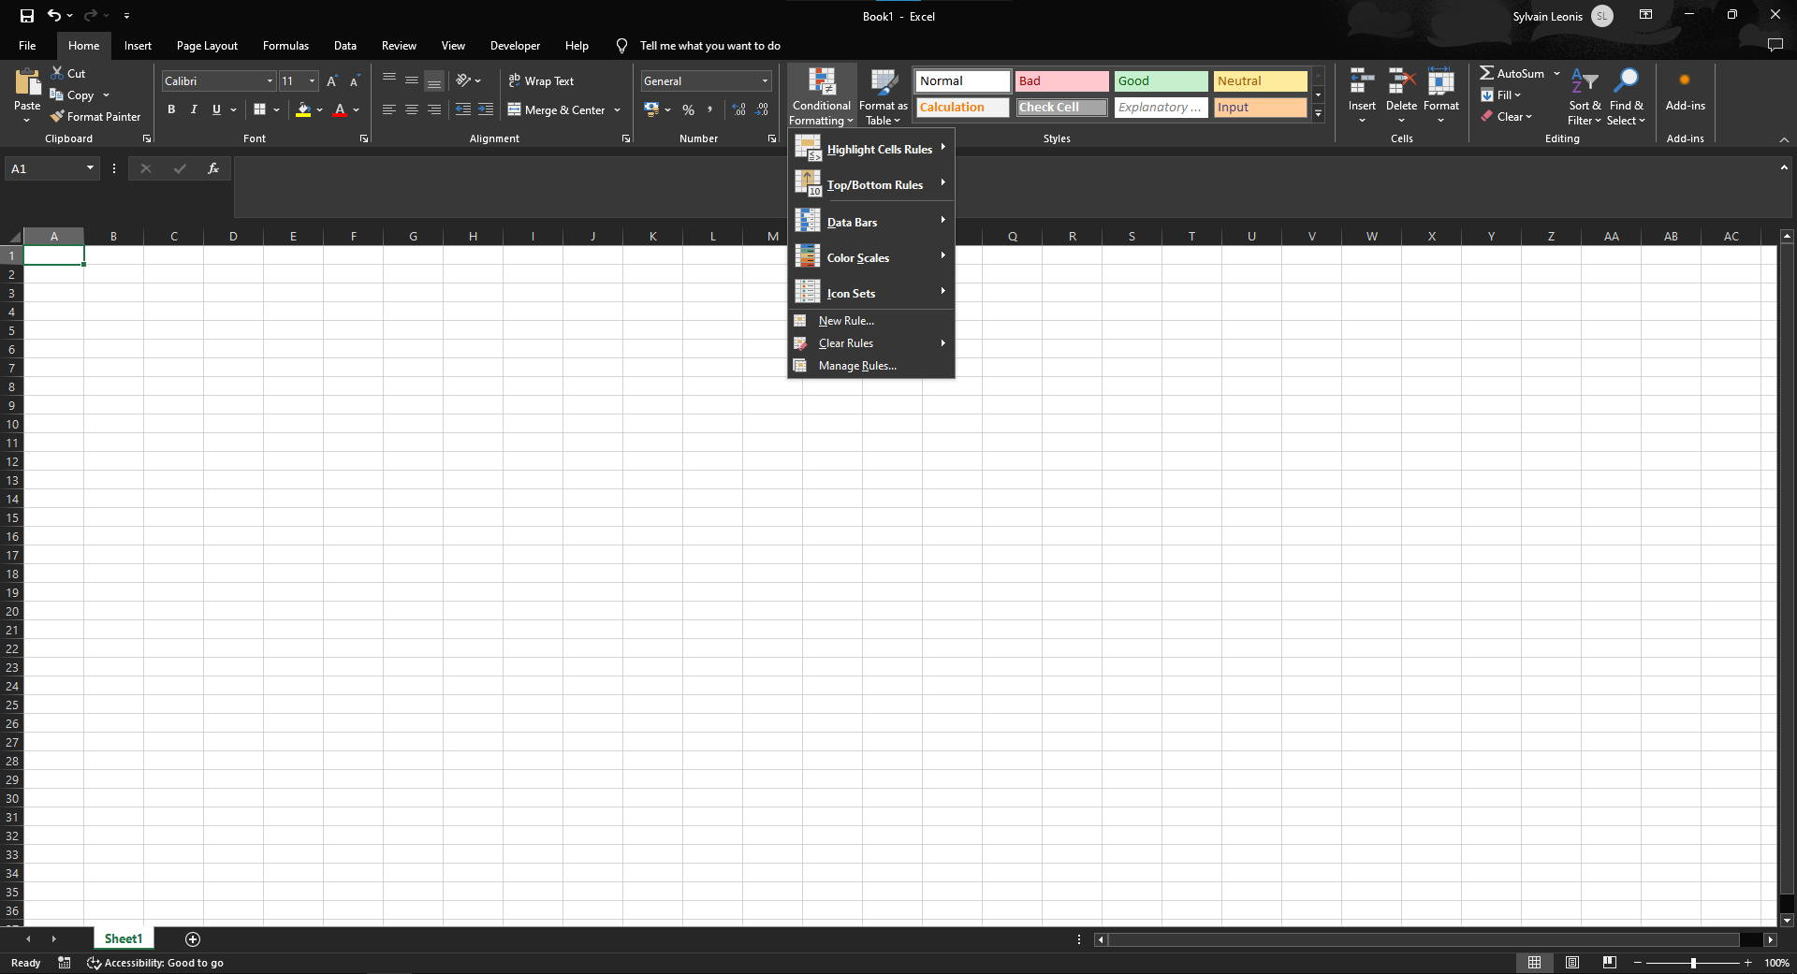Viewport: 1797px width, 974px height.
Task: Click the Paste clipboard icon
Action: point(27,82)
